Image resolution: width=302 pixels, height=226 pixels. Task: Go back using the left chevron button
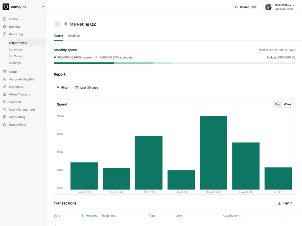click(57, 24)
